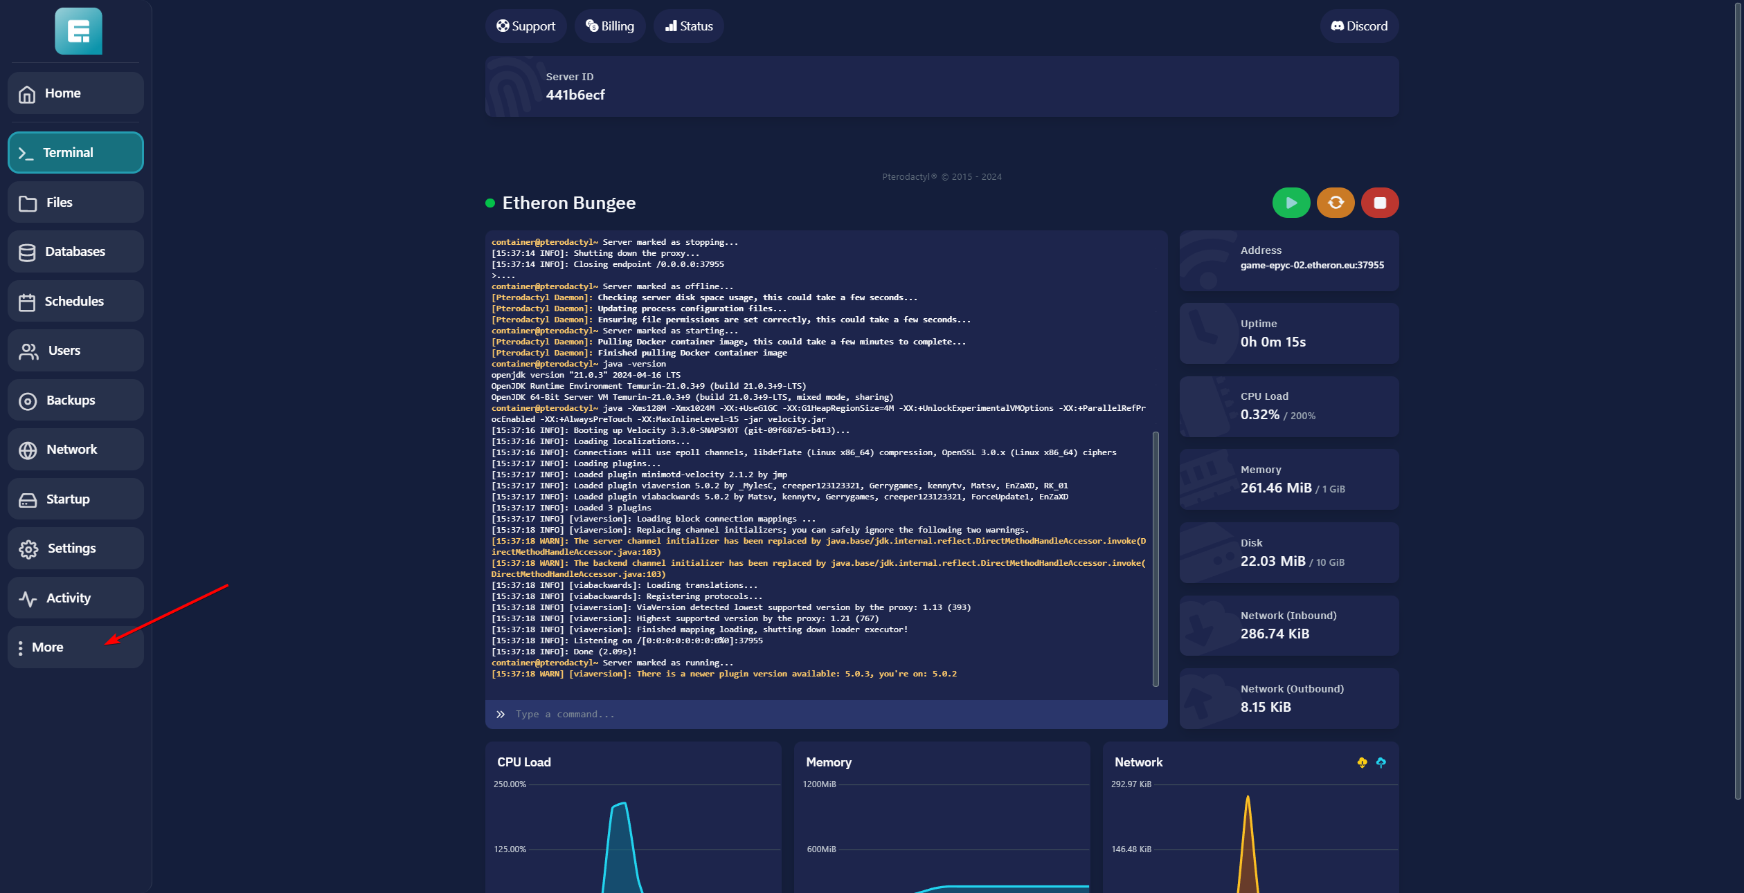
Task: Open the Discord link
Action: click(1358, 26)
